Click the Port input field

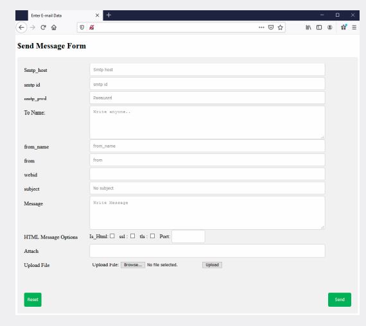pyautogui.click(x=188, y=236)
